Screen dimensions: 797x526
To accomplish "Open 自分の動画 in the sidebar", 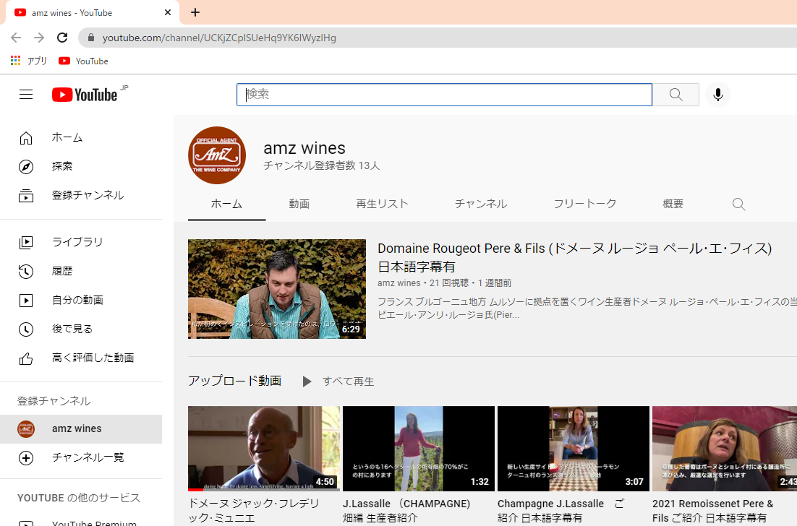I will pyautogui.click(x=81, y=300).
